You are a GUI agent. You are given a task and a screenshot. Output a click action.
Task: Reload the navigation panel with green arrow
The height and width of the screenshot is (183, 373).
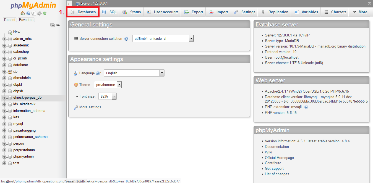pos(45,13)
